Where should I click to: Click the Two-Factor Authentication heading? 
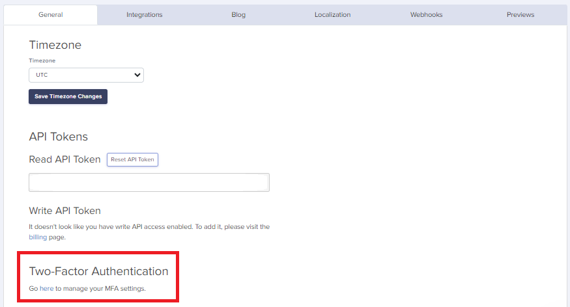pos(98,271)
